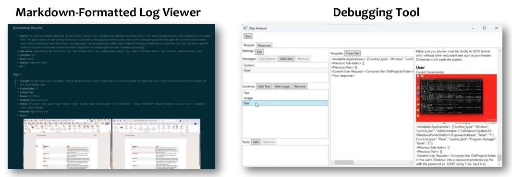Switch to the Response tab

[x=264, y=45]
